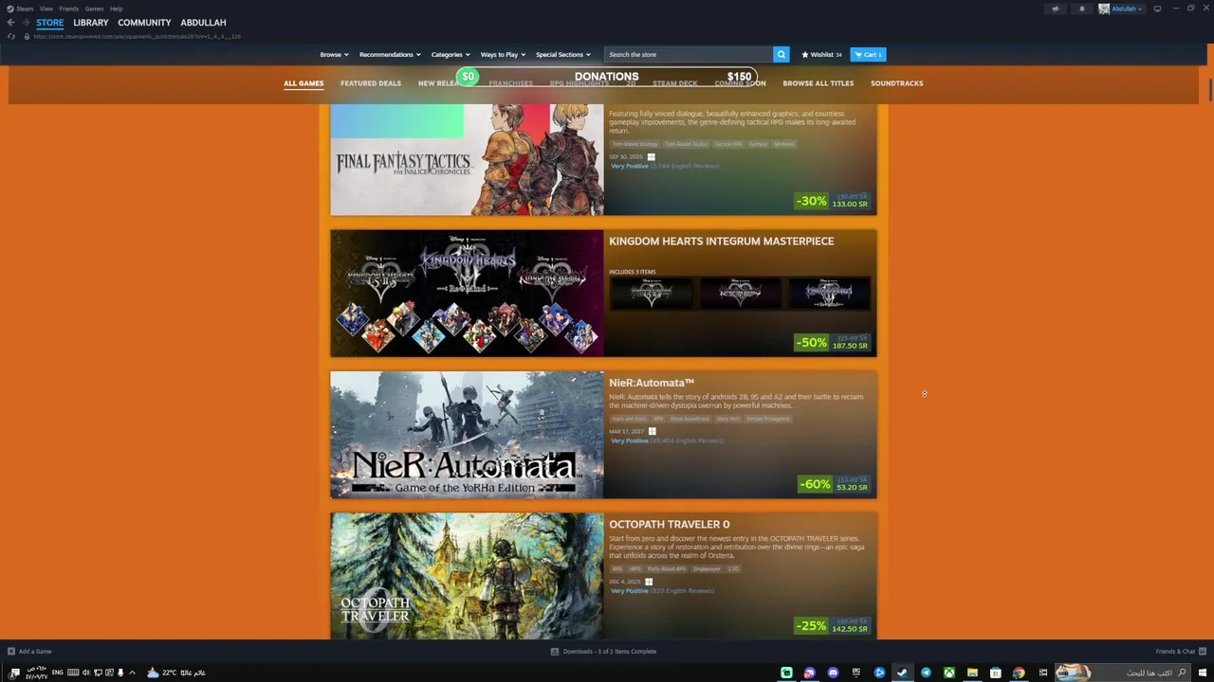Open Xbox app from taskbar

coord(948,673)
